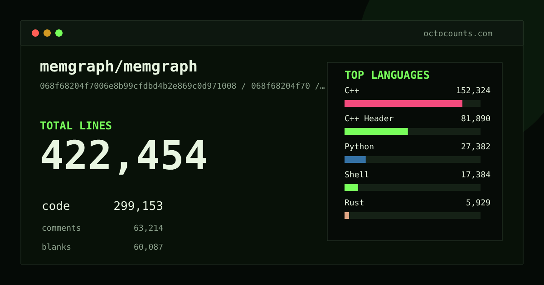Click the red close dot
Image resolution: width=544 pixels, height=285 pixels.
35,33
